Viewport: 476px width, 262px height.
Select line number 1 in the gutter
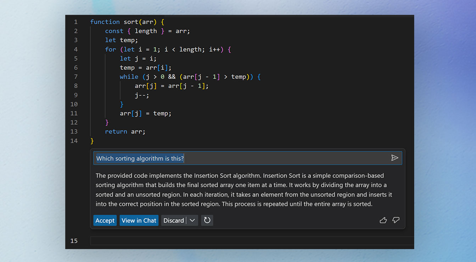(75, 22)
